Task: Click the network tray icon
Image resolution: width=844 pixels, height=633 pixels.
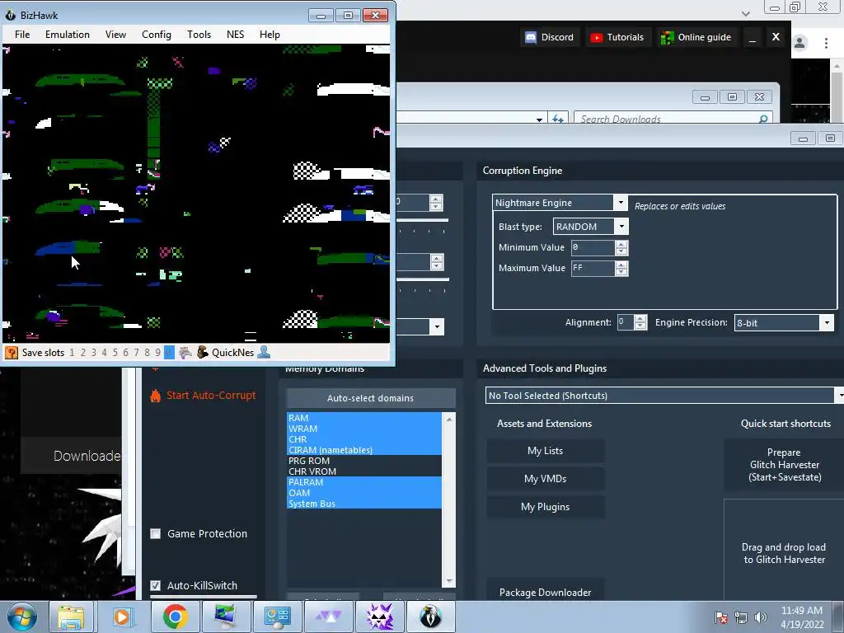Action: (x=741, y=617)
